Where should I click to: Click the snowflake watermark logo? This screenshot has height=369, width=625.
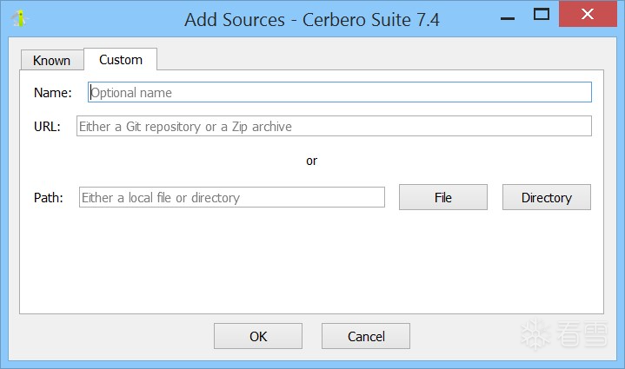point(537,336)
